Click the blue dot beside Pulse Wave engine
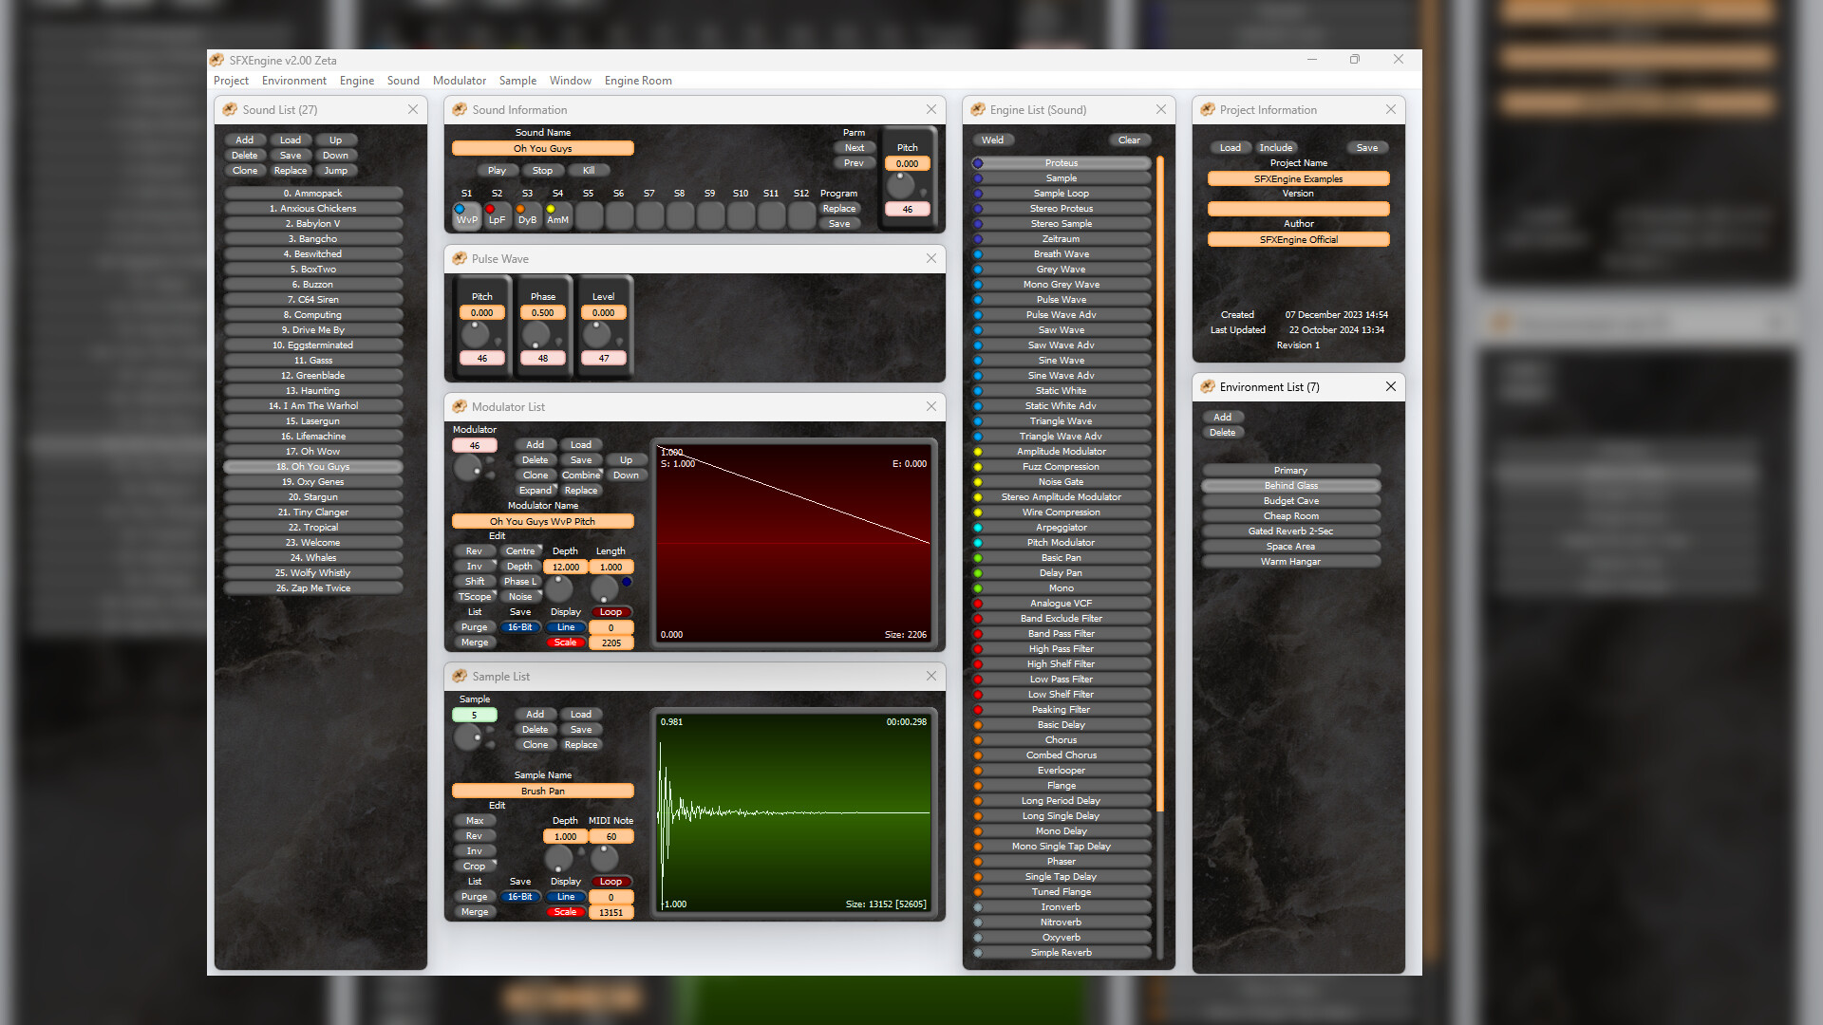This screenshot has height=1025, width=1823. (978, 299)
